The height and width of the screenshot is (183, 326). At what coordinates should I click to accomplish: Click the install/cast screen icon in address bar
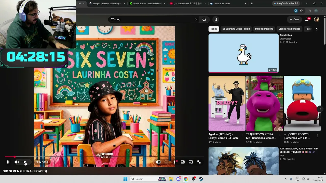pyautogui.click(x=296, y=11)
